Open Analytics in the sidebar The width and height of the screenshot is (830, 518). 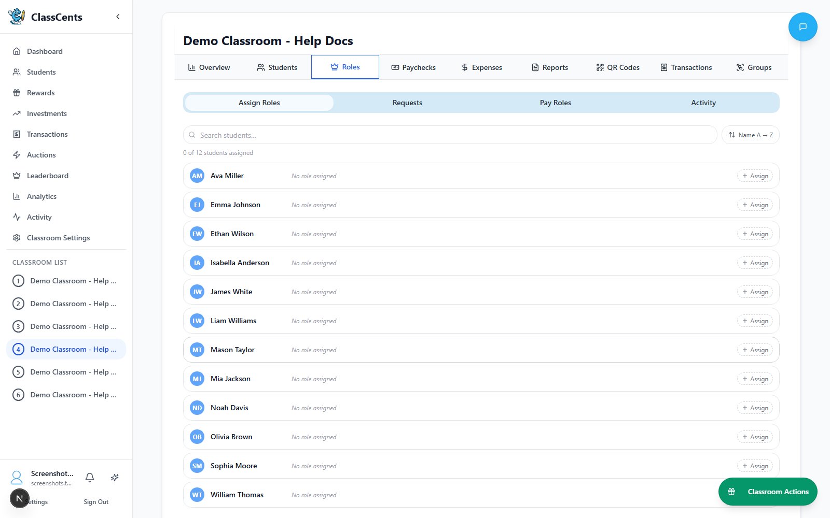66,196
